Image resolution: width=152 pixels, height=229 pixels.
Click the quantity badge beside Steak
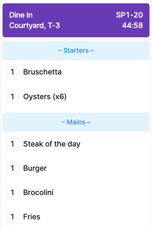tap(13, 144)
